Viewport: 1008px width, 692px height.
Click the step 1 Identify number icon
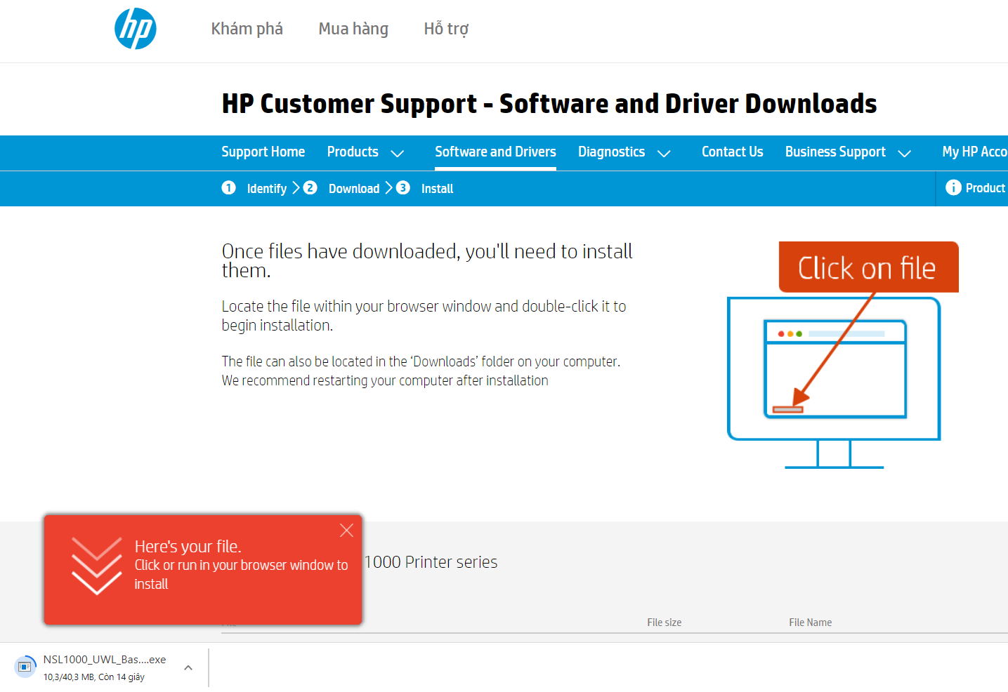pos(229,187)
